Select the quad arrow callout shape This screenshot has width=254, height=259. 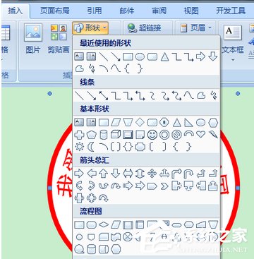92,198
